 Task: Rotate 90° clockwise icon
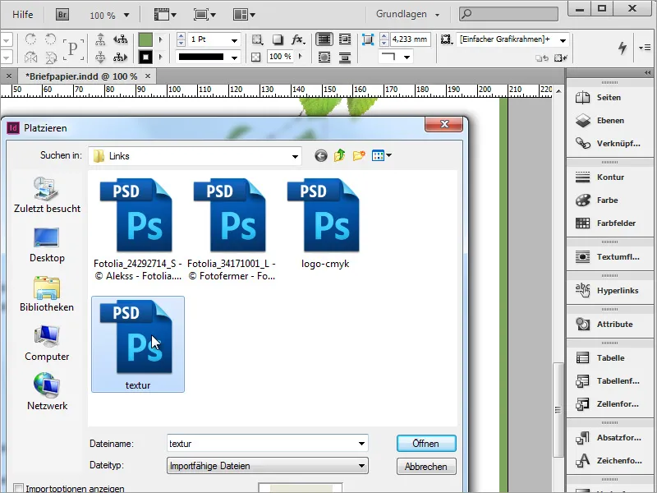coord(30,39)
